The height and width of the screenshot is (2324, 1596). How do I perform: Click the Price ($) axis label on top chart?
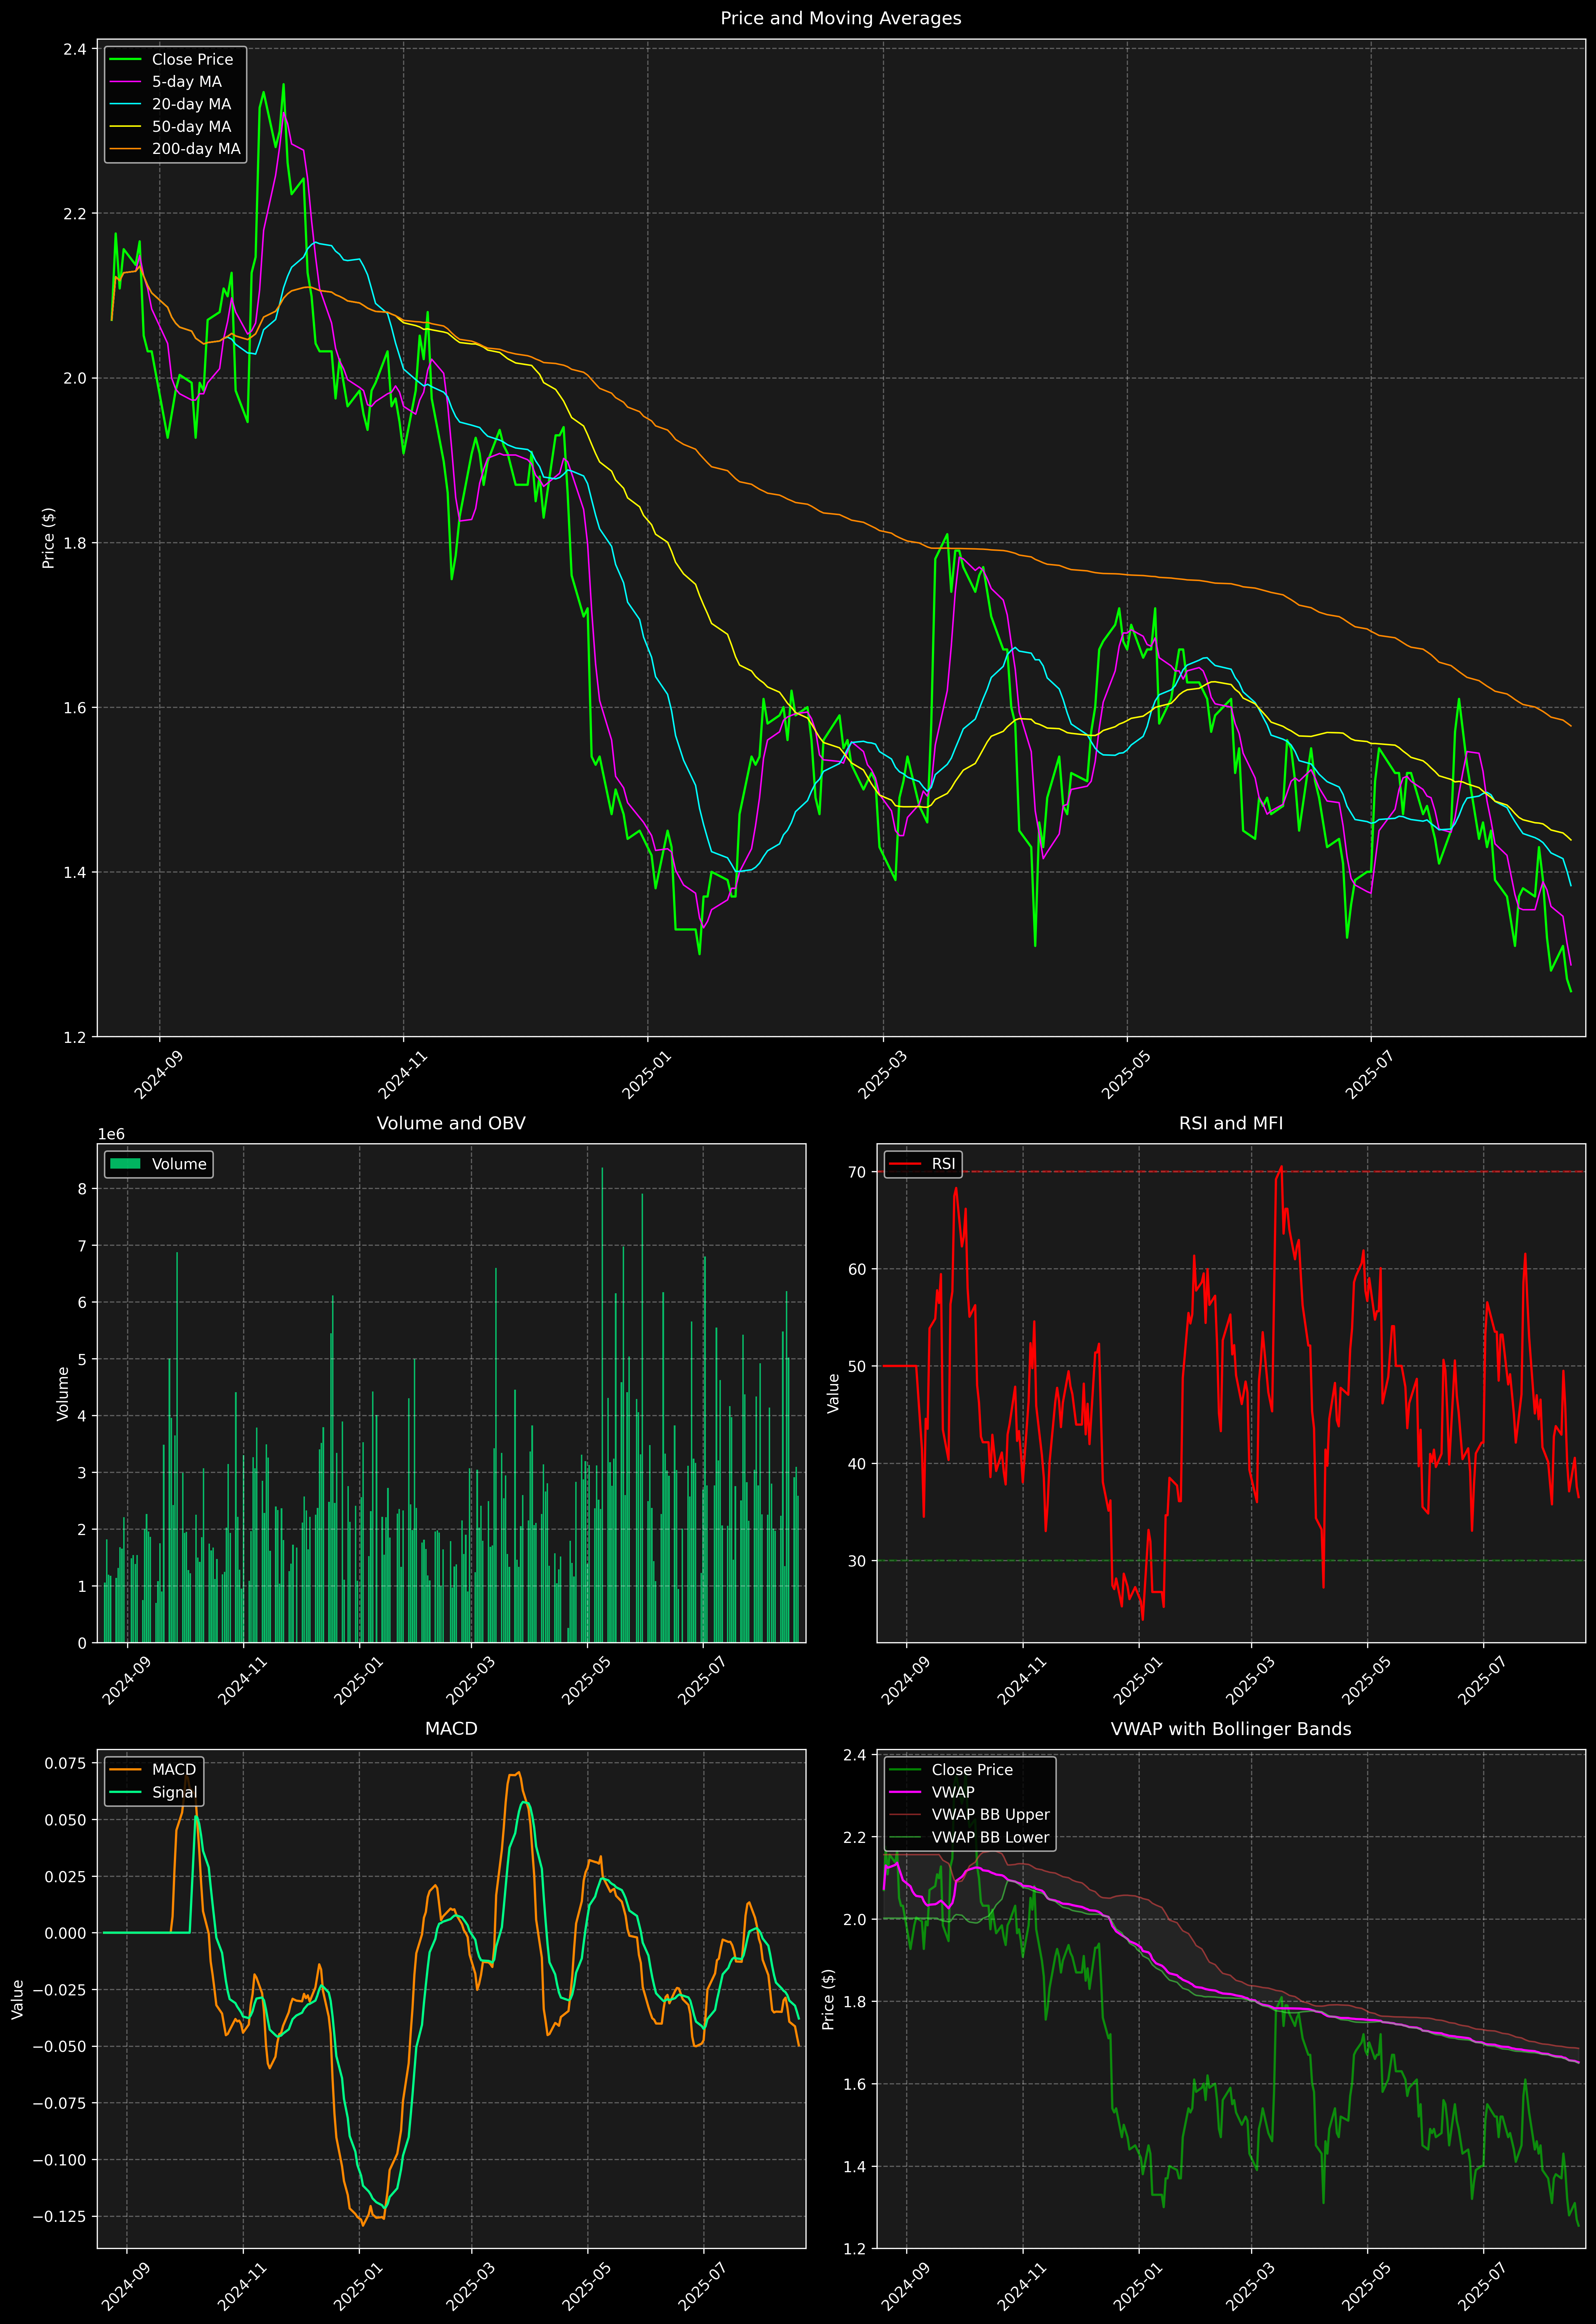point(48,538)
